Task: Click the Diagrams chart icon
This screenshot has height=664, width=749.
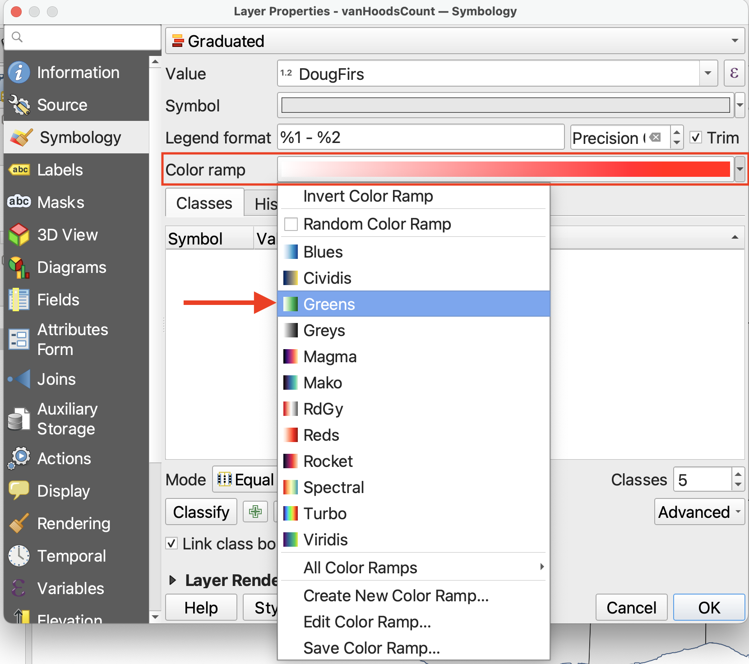Action: point(19,267)
